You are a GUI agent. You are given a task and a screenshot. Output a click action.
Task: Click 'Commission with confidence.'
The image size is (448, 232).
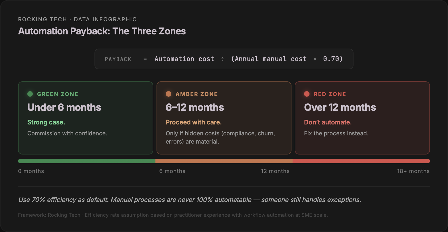67,133
